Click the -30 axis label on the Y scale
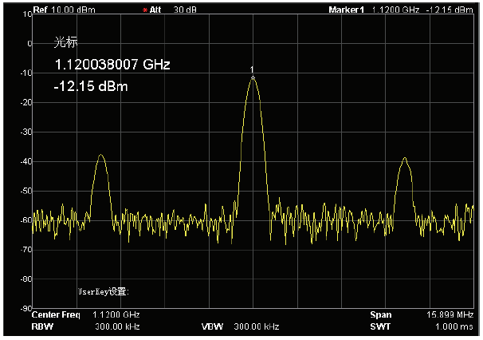 click(26, 132)
